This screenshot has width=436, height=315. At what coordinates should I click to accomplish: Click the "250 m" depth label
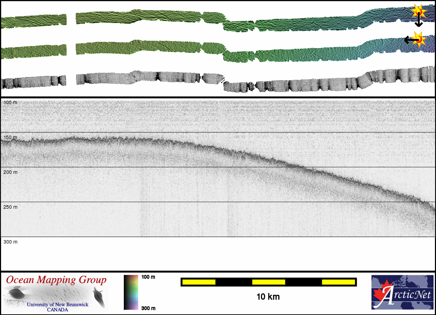10,207
